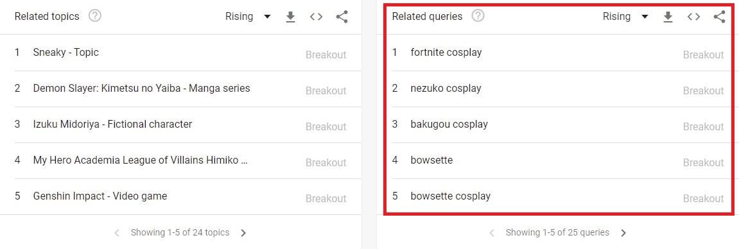The height and width of the screenshot is (249, 739).
Task: Go to next page of queries
Action: tap(623, 232)
